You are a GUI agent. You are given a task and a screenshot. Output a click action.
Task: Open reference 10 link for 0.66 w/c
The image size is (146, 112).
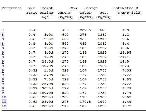[x=4, y=97]
